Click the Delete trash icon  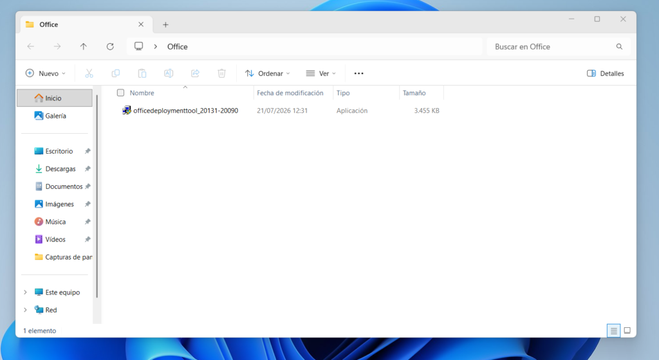point(221,73)
